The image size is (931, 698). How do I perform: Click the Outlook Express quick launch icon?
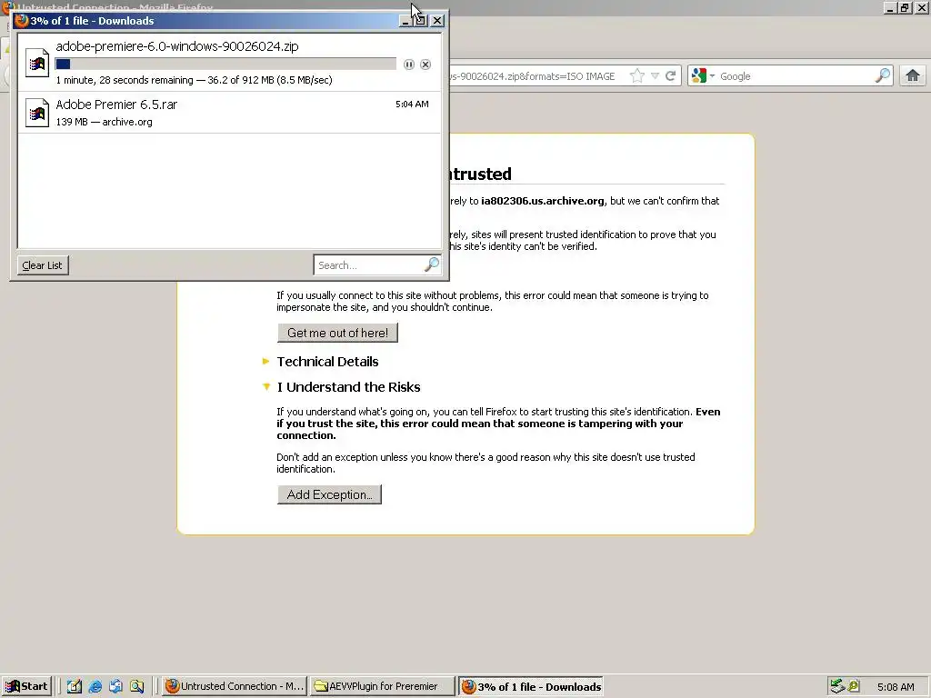[115, 686]
